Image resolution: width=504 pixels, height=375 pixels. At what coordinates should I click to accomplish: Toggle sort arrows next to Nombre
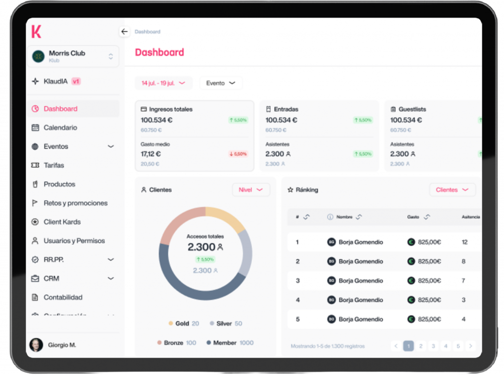tap(359, 217)
